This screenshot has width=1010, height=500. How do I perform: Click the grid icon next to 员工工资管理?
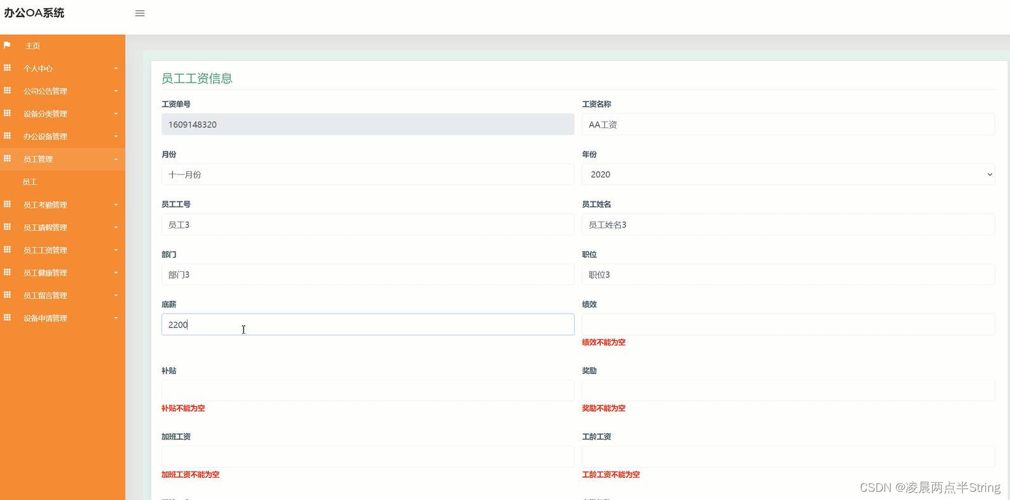(x=7, y=250)
